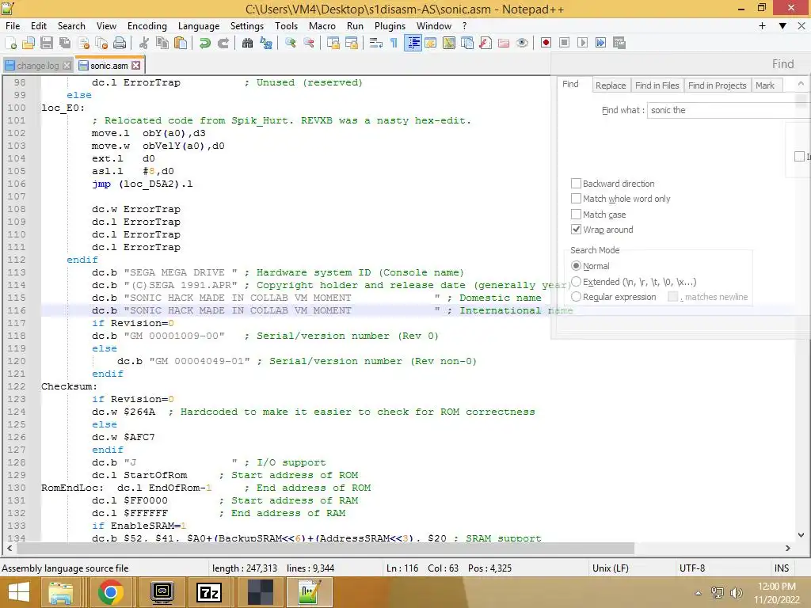Stop macro recording square icon
The image size is (811, 608).
[x=564, y=43]
